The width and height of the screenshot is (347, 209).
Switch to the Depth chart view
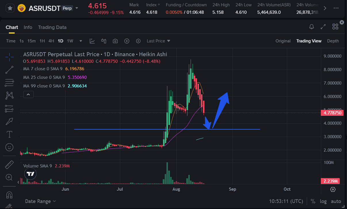(x=333, y=41)
